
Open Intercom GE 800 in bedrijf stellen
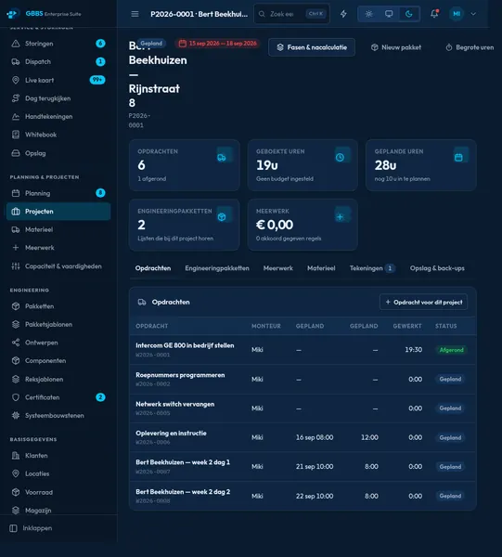click(302, 350)
